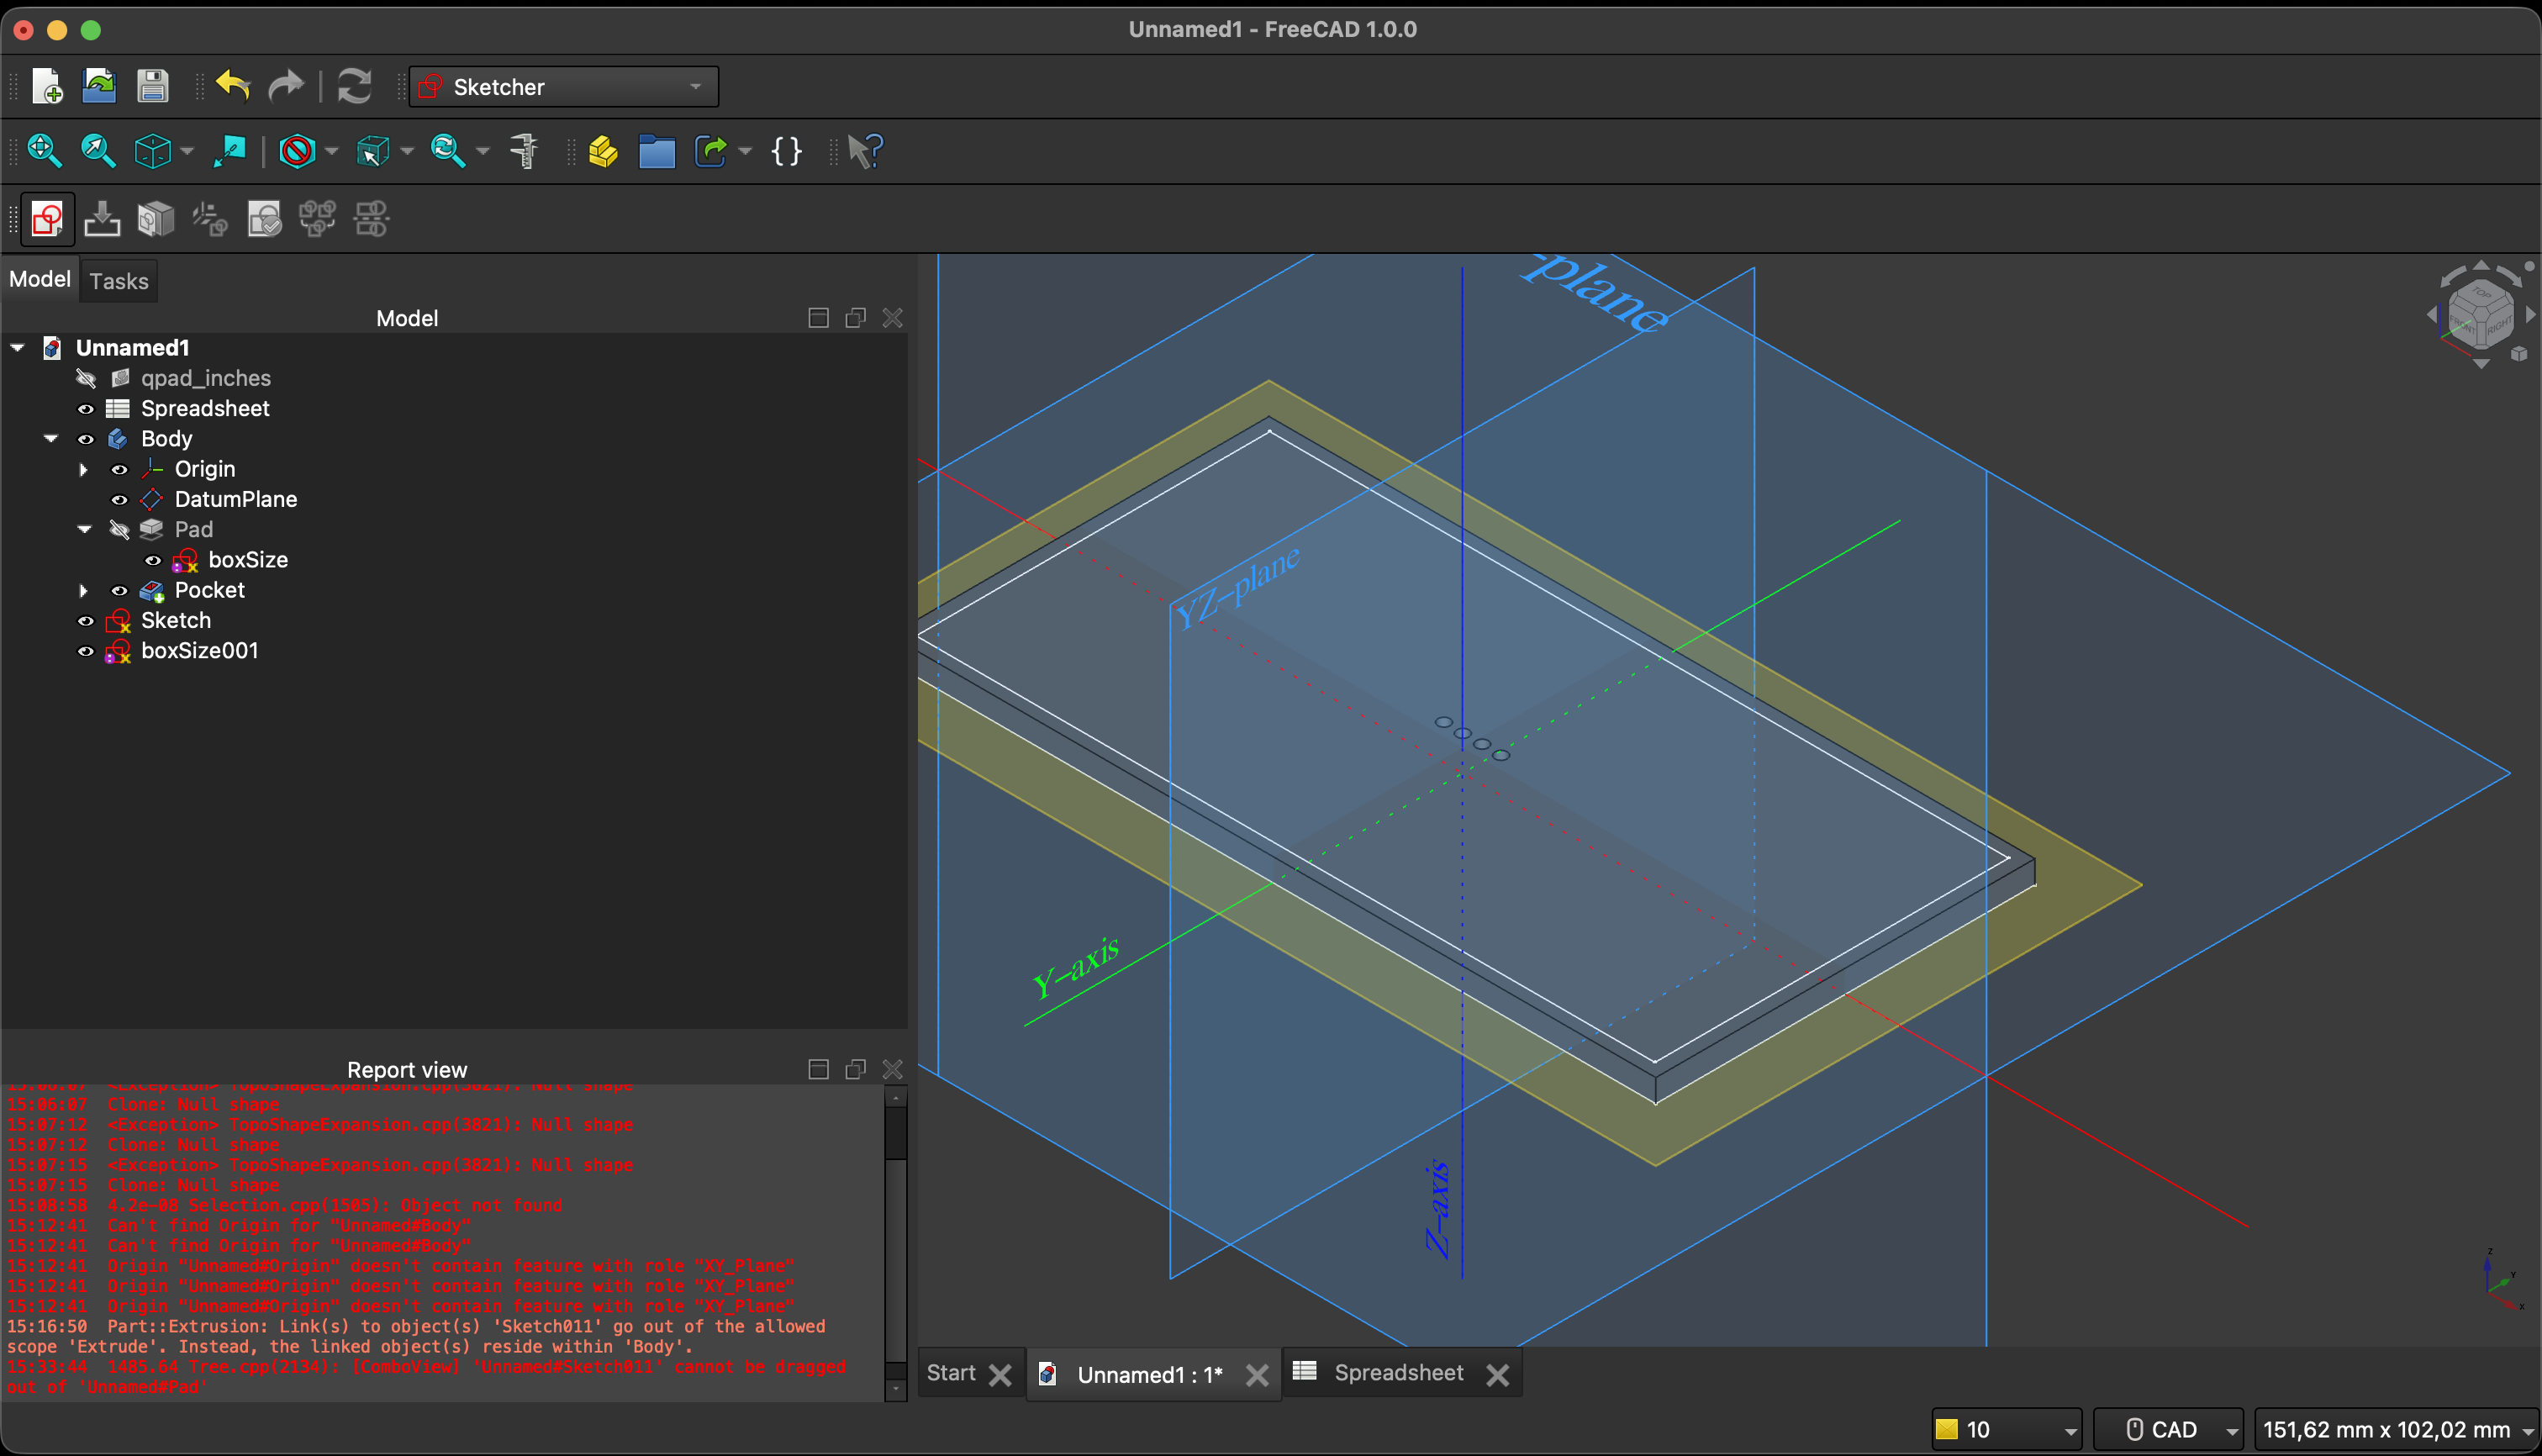Open the Part workbench yellow solid icon
The image size is (2542, 1456).
tap(604, 150)
